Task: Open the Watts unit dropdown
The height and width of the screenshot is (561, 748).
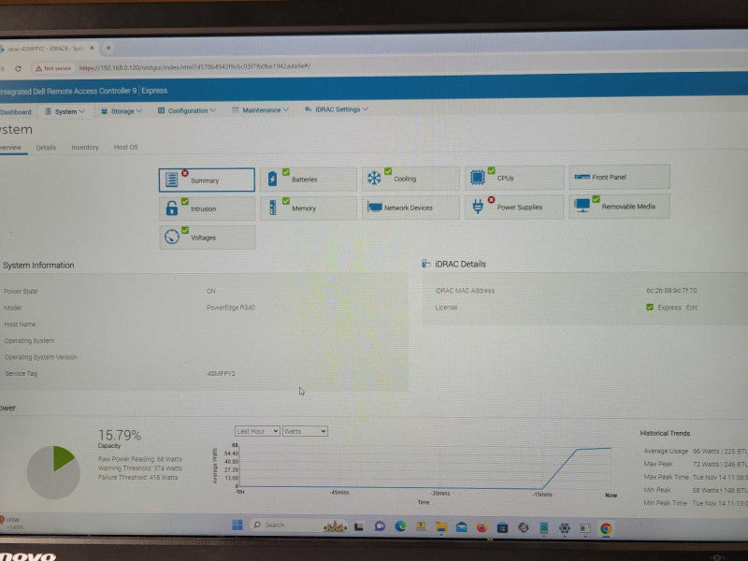Action: [305, 431]
